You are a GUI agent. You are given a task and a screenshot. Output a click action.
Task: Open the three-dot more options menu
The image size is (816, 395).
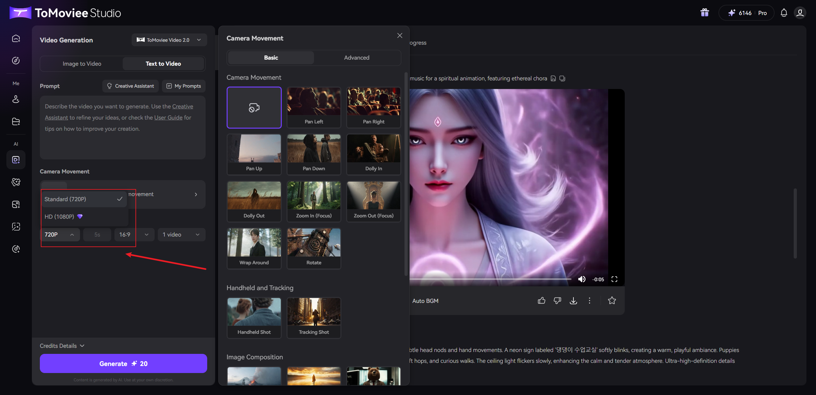point(589,301)
